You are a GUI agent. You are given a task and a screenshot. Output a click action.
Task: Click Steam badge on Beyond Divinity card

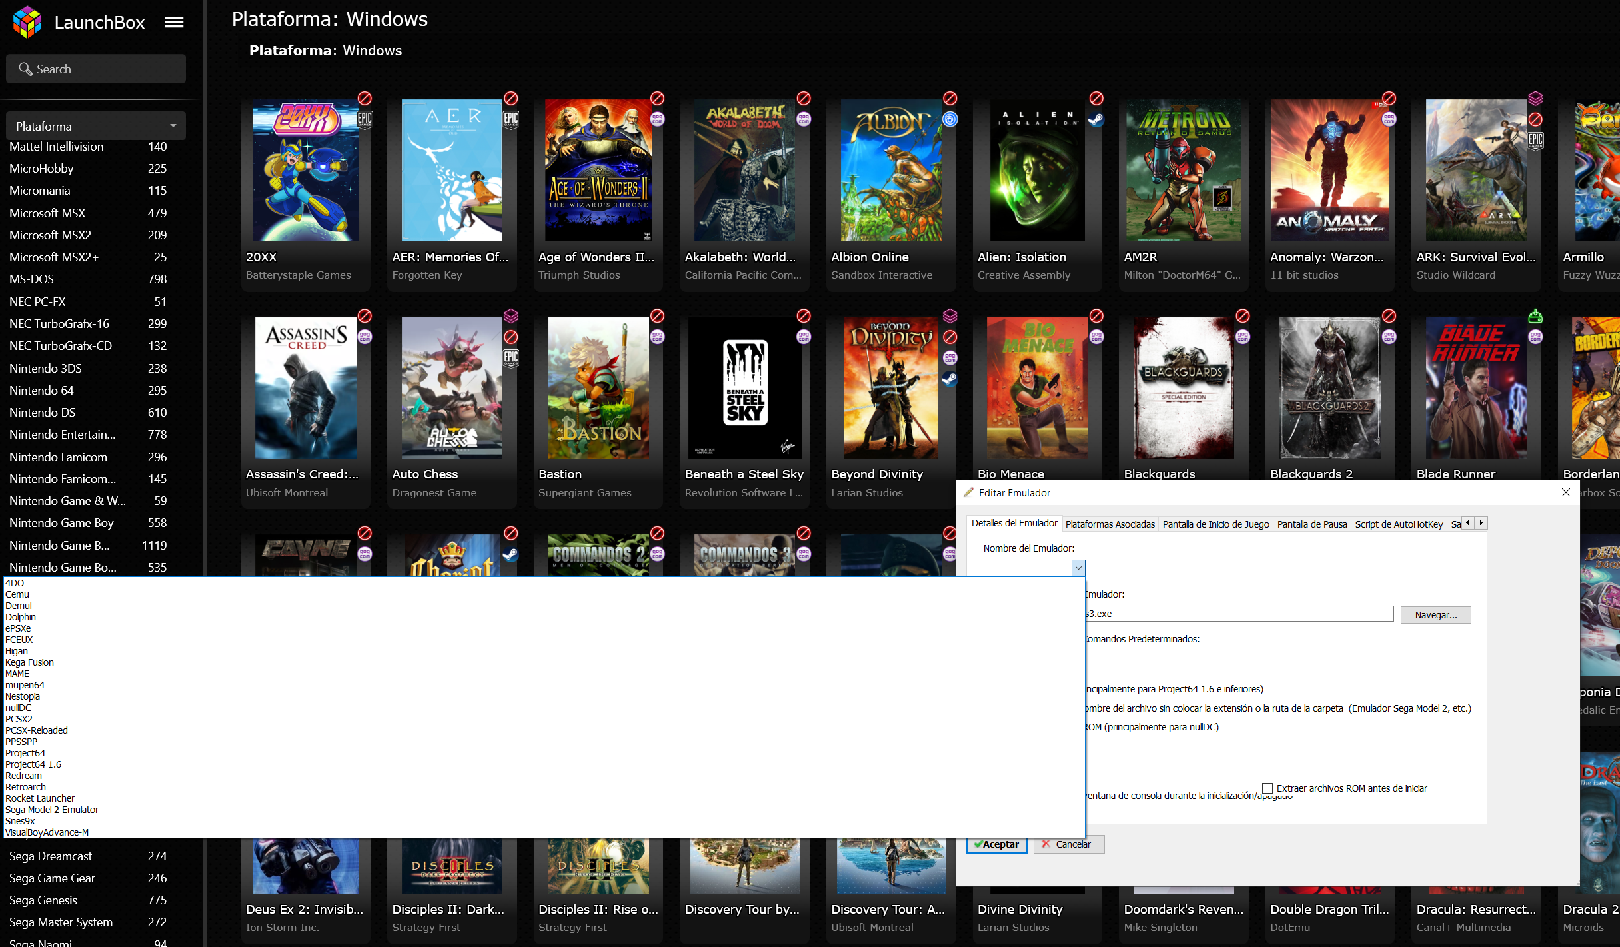tap(950, 379)
